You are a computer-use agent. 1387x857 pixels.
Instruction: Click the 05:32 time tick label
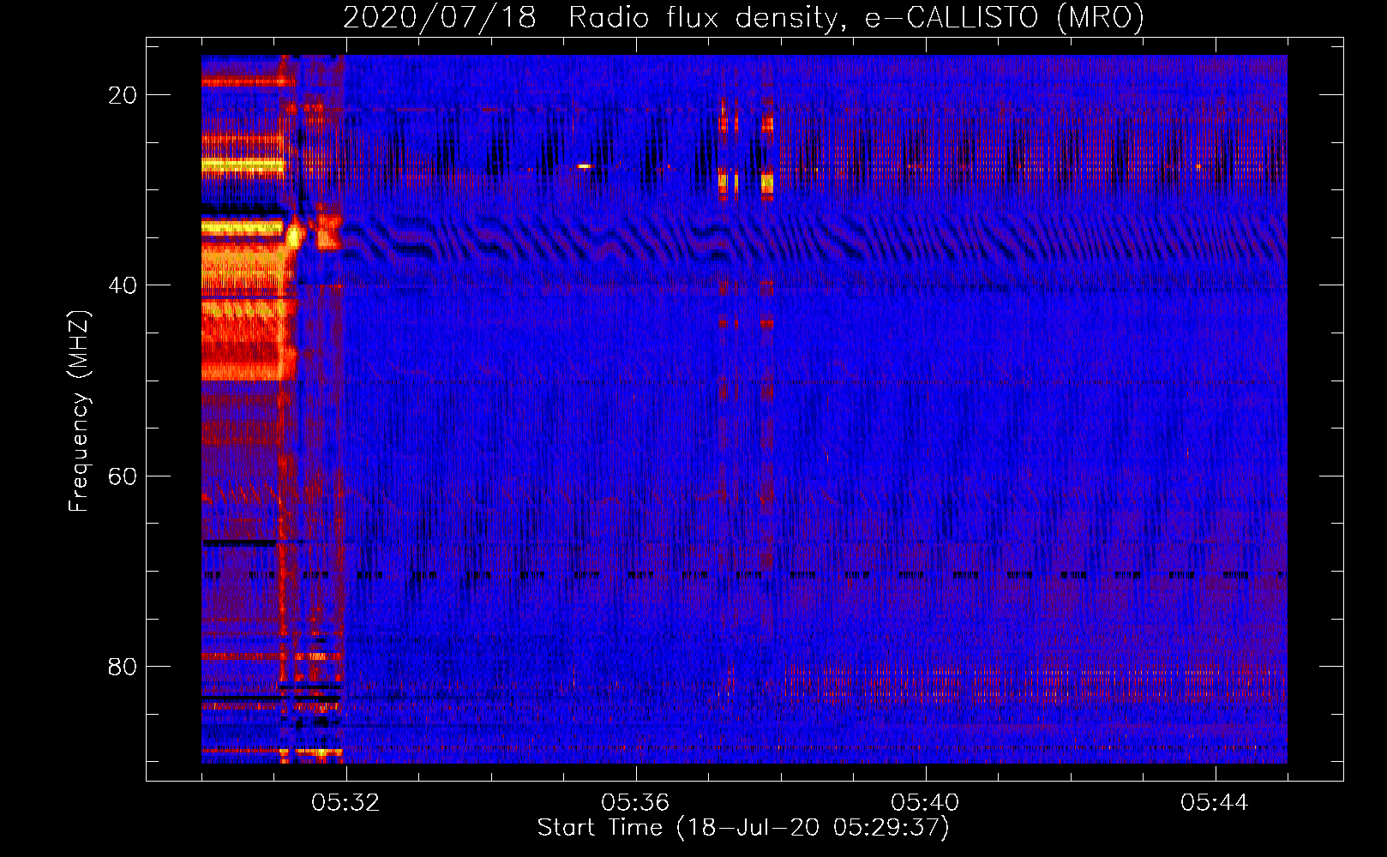pyautogui.click(x=345, y=803)
